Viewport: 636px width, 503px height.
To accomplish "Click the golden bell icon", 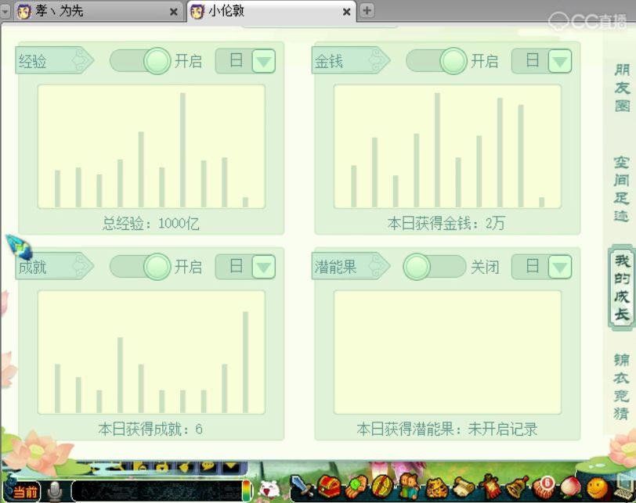I will [517, 487].
